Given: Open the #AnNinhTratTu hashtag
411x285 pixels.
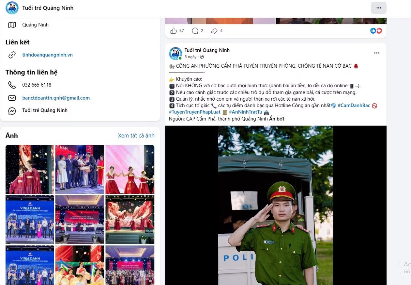Looking at the screenshot, I should (246, 112).
